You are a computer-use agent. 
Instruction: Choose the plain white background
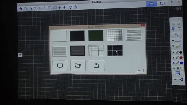59,36
